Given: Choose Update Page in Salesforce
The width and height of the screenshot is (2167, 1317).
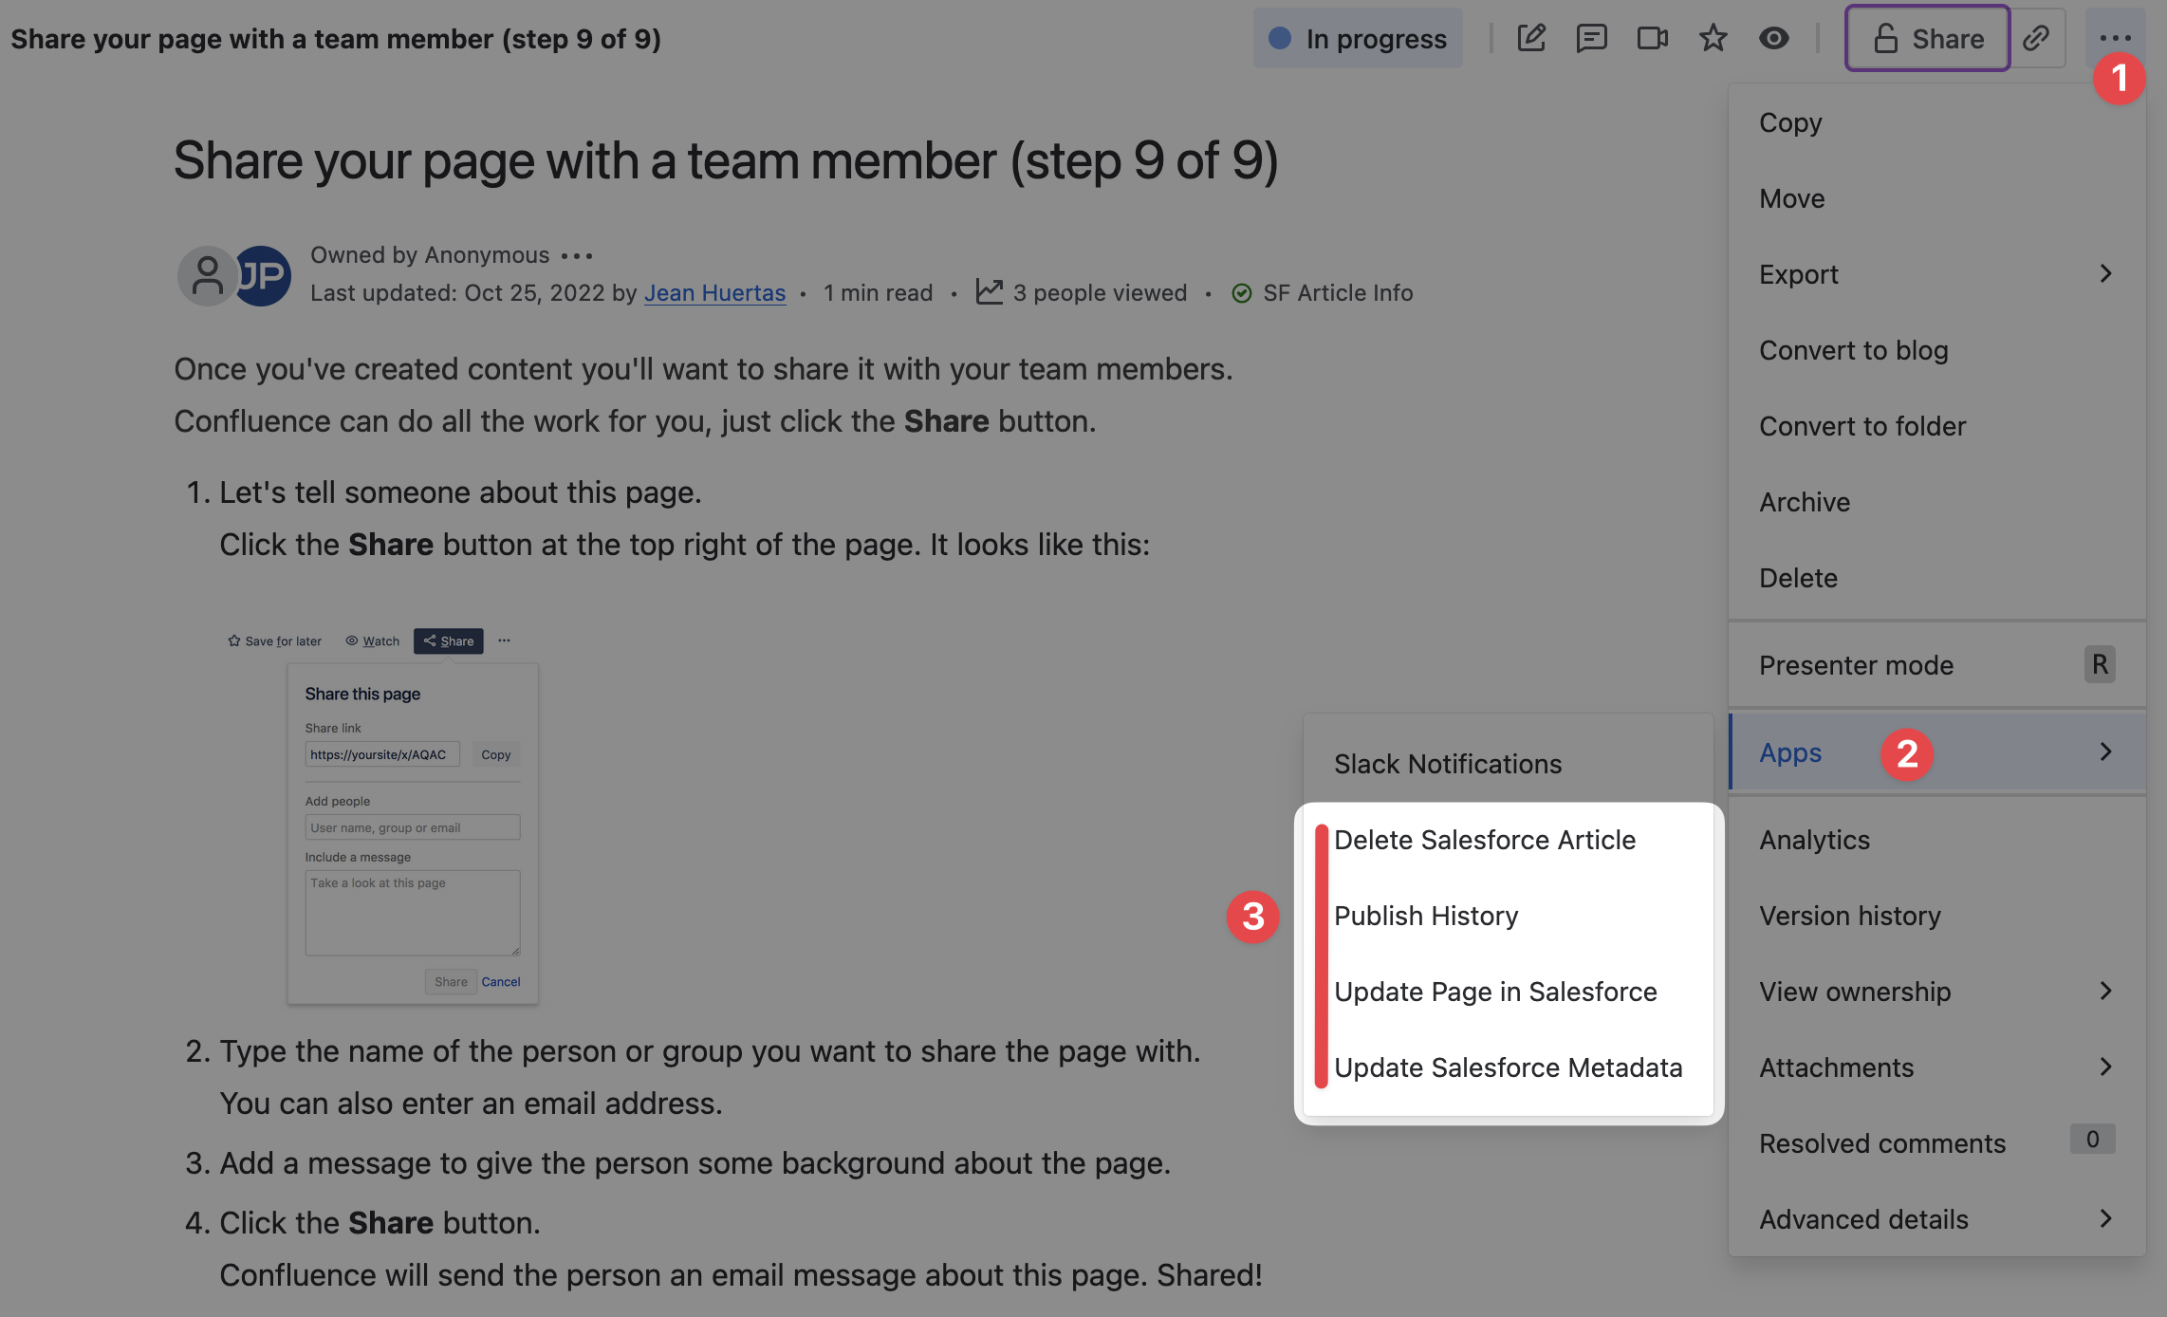Looking at the screenshot, I should point(1495,992).
